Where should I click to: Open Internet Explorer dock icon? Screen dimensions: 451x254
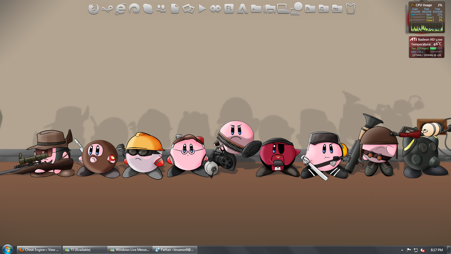coord(121,9)
